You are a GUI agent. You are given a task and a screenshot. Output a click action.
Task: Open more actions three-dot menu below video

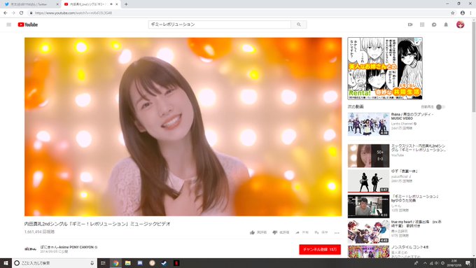(337, 233)
